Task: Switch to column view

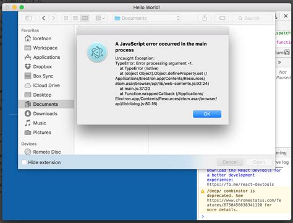Action: tap(85, 18)
